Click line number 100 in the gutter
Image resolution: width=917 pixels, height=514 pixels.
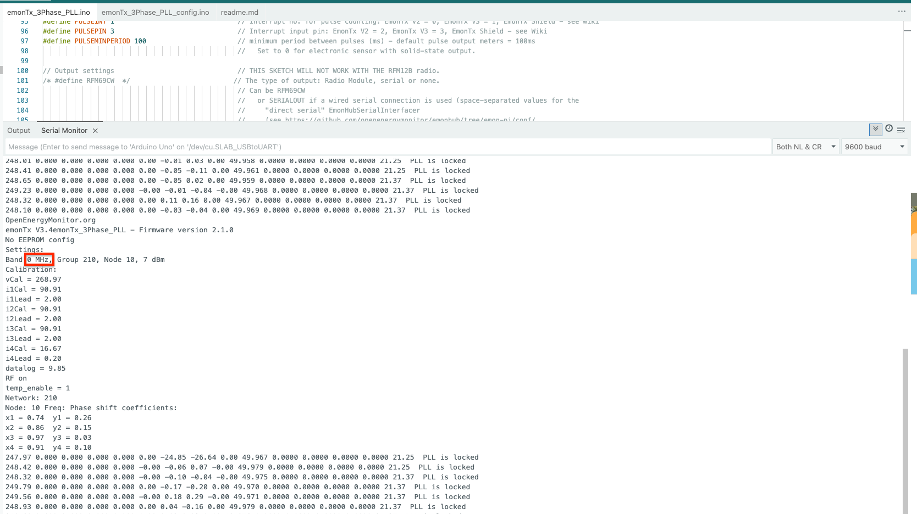(x=23, y=71)
